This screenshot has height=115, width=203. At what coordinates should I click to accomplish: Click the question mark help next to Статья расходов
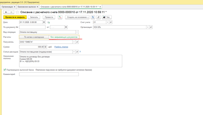[x=80, y=52]
